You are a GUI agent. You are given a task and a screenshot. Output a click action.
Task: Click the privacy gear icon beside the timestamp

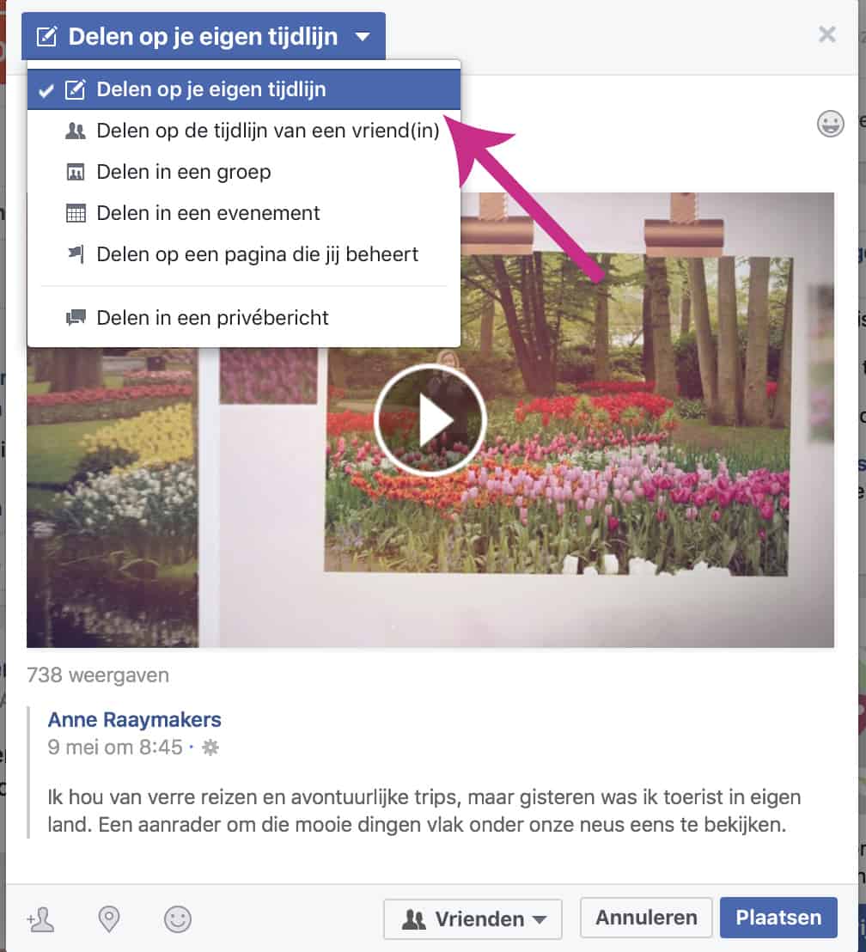point(210,748)
